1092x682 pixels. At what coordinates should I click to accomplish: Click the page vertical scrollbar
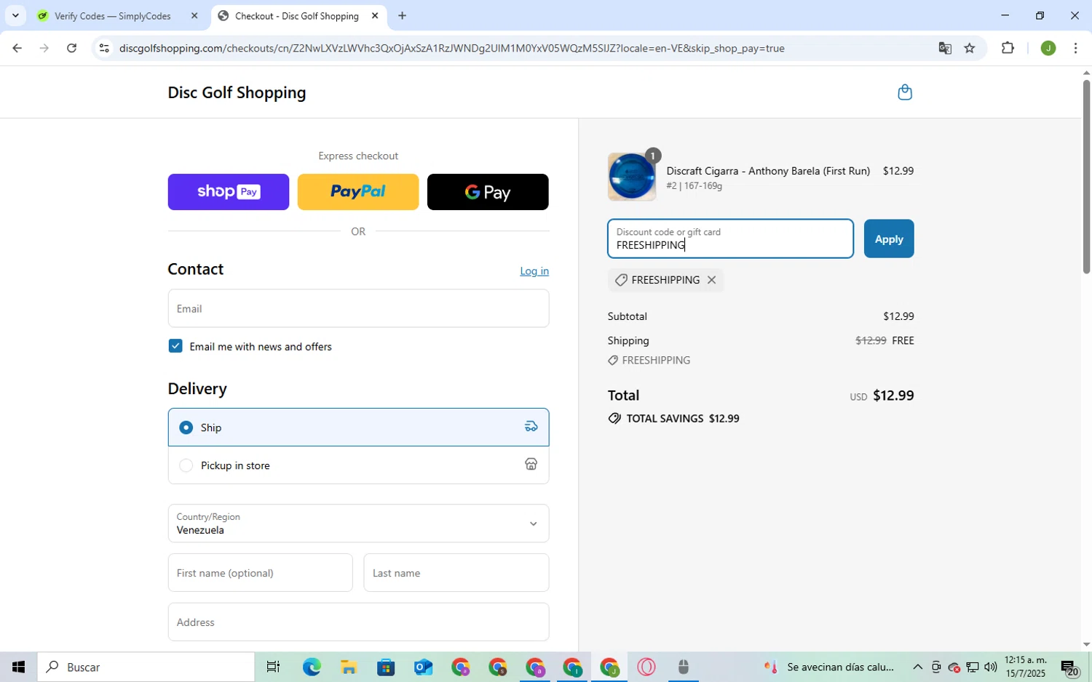pyautogui.click(x=1086, y=177)
